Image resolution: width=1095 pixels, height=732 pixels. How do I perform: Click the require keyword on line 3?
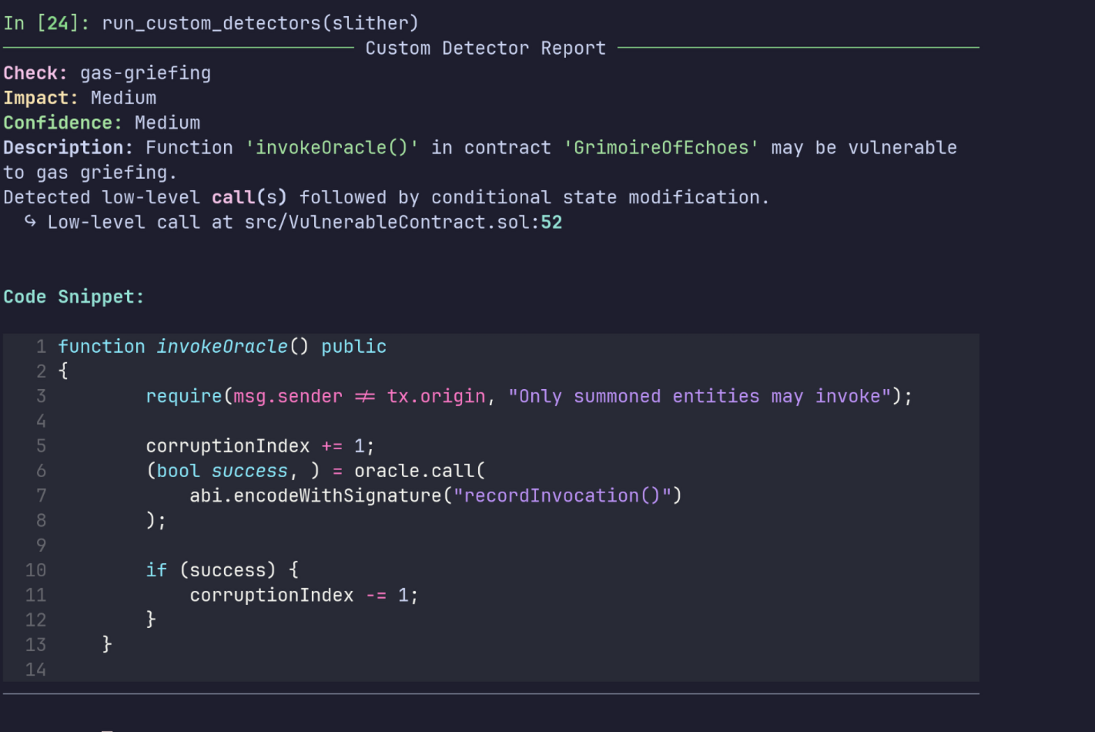pyautogui.click(x=183, y=397)
